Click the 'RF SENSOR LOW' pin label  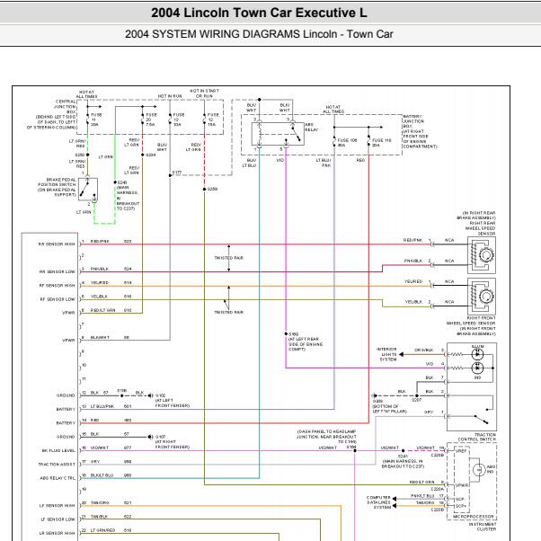point(58,299)
